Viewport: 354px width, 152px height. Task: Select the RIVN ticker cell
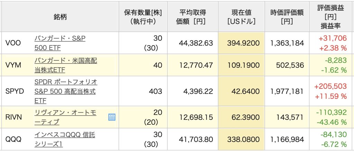point(14,117)
